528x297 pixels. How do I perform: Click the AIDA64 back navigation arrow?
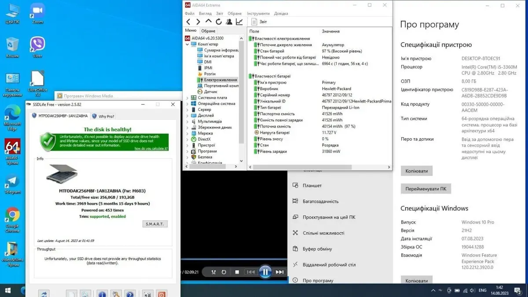(x=188, y=22)
